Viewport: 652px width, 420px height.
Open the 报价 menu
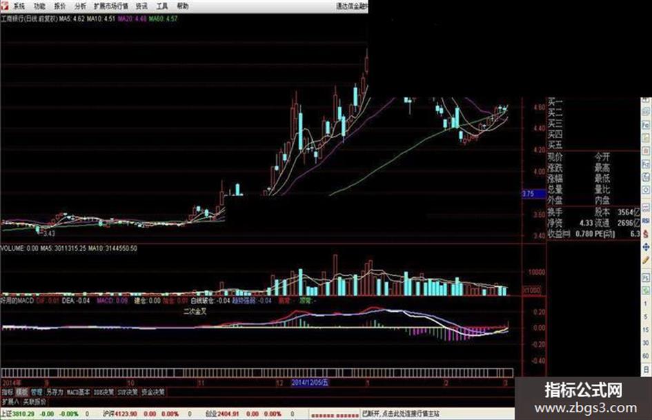pyautogui.click(x=60, y=6)
